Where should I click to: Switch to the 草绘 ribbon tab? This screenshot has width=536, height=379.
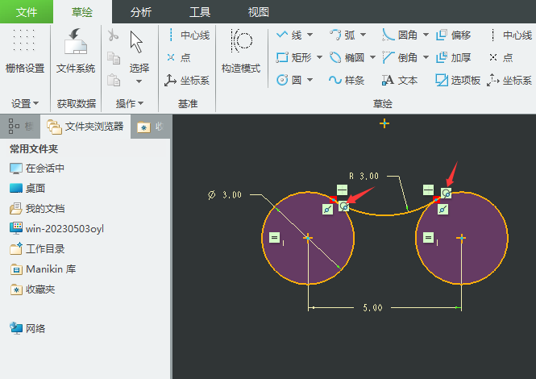point(82,12)
